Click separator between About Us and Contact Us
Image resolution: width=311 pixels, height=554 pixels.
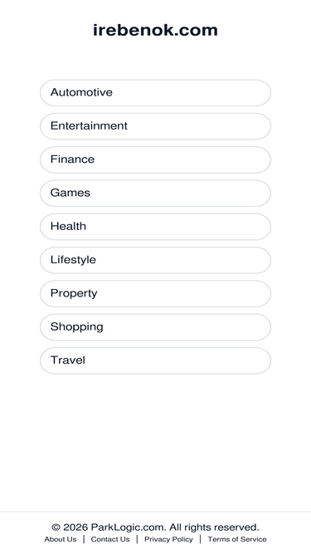coord(84,539)
